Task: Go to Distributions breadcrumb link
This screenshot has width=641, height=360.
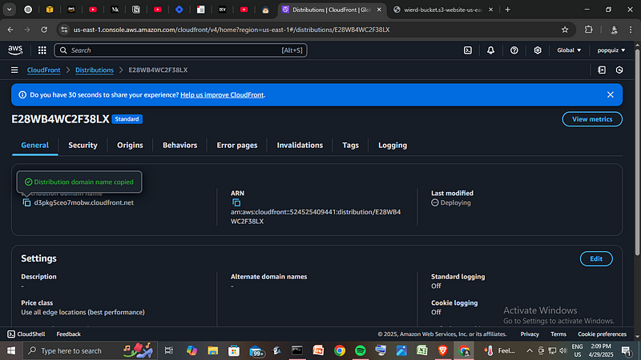Action: [95, 70]
